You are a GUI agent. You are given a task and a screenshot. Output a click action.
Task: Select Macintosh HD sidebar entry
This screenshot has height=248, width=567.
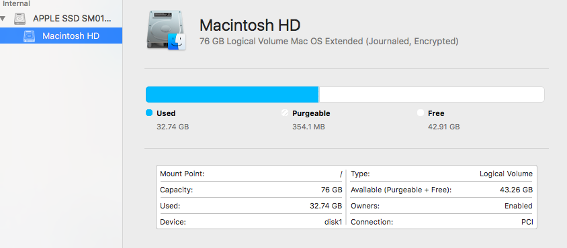click(x=61, y=36)
